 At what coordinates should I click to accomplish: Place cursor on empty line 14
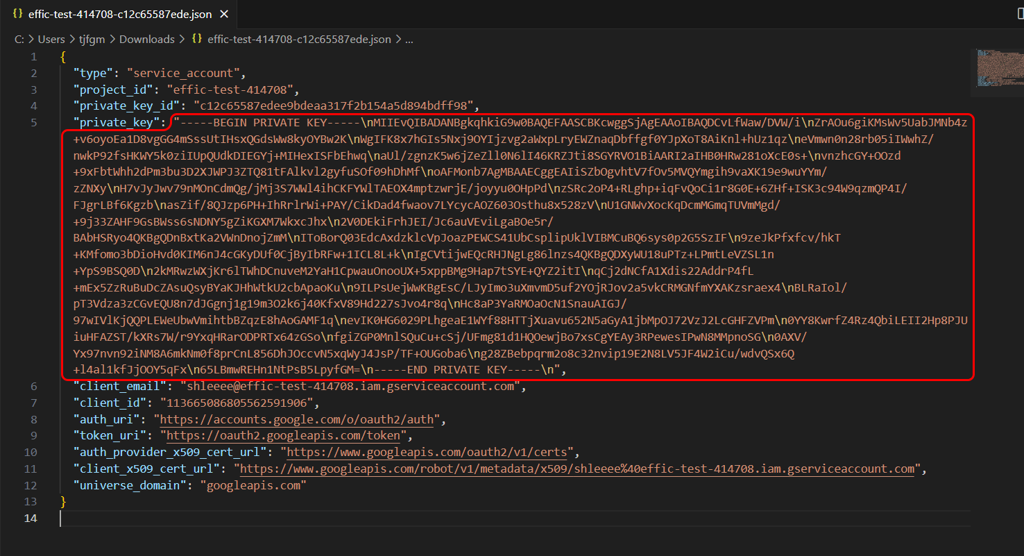click(278, 519)
